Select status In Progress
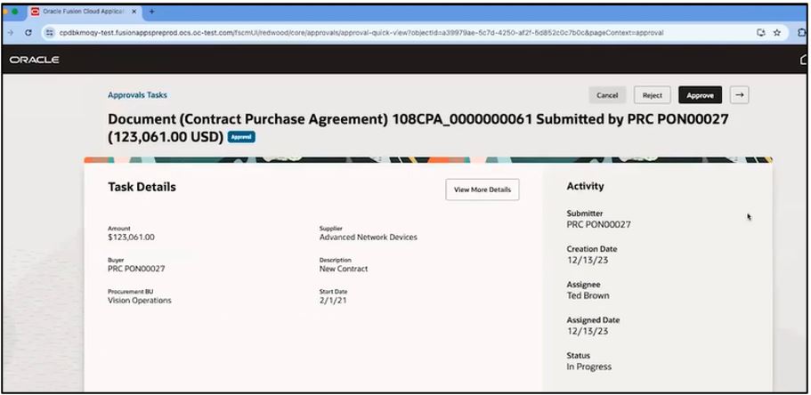Image resolution: width=811 pixels, height=395 pixels. point(589,367)
